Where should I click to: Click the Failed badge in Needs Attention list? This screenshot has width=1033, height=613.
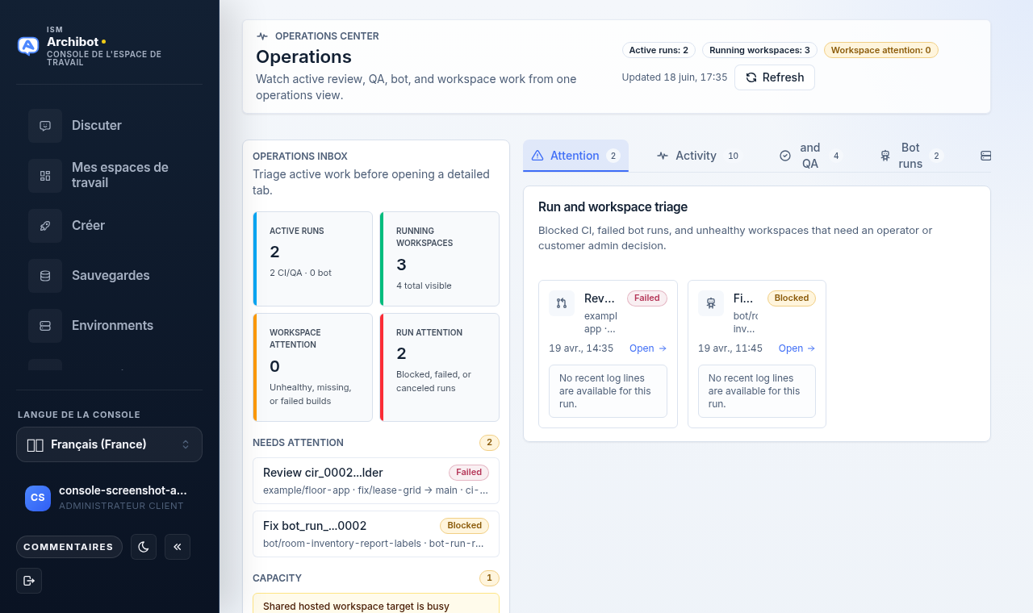pos(469,473)
